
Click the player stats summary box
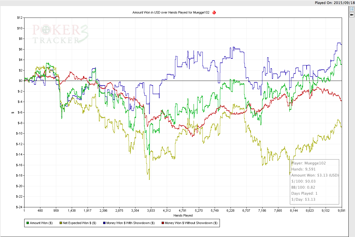[x=314, y=182]
